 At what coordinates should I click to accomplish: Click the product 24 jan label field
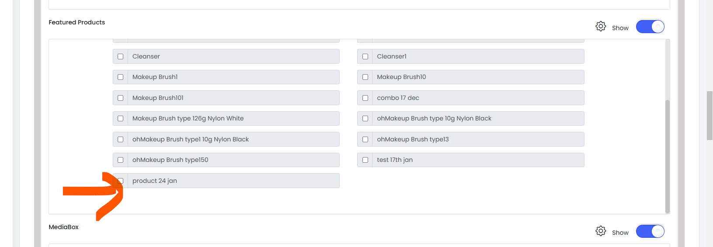pyautogui.click(x=233, y=181)
